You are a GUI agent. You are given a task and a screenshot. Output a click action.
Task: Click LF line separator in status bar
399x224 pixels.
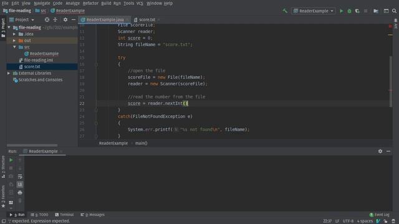coord(337,222)
